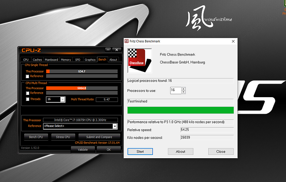The width and height of the screenshot is (286, 182).
Task: Click the CPU-Z logo title
Action: (x=31, y=50)
